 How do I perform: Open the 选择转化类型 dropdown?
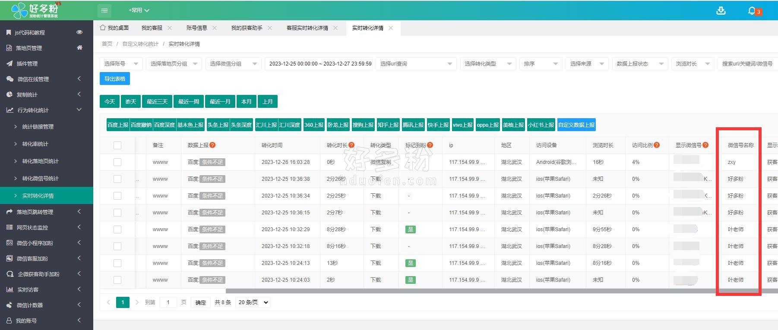[x=488, y=63]
